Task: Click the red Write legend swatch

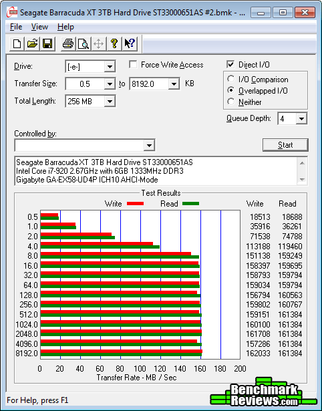Action: 135,204
